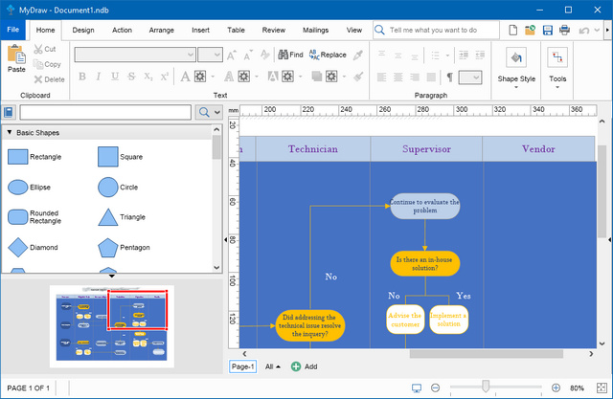Click the New document icon
Image resolution: width=613 pixels, height=399 pixels.
516,30
